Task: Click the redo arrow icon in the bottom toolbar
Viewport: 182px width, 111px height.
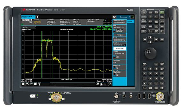Action: (31, 84)
